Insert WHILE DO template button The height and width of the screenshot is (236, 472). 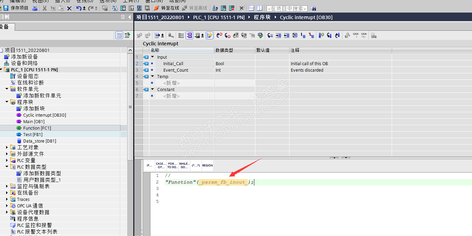coord(184,165)
